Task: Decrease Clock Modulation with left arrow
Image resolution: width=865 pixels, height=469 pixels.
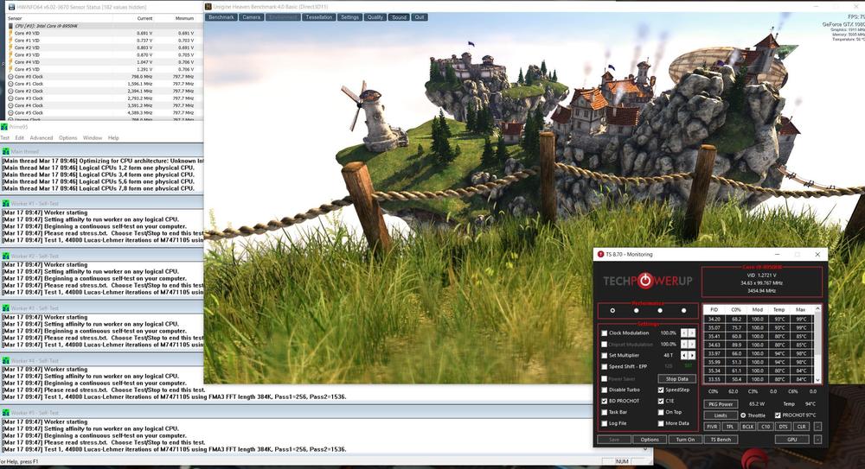Action: [x=683, y=333]
